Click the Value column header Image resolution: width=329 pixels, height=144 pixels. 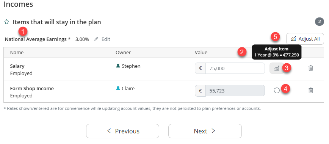click(201, 52)
